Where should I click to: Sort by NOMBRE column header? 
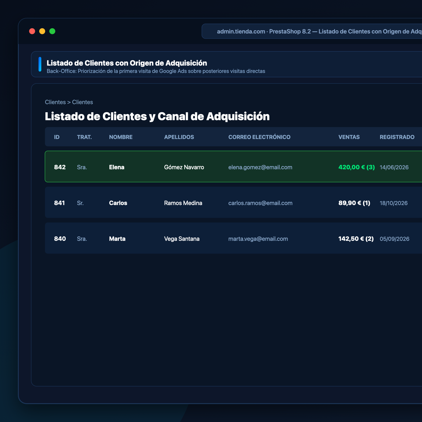(x=121, y=137)
